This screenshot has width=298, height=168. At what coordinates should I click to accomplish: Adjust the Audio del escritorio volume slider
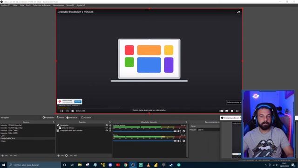click(145, 131)
